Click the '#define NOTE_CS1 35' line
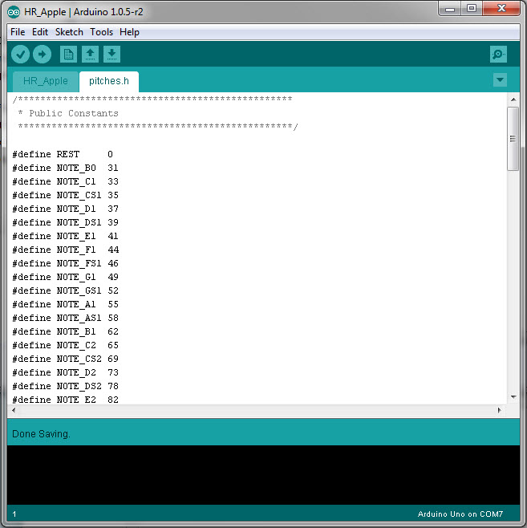The width and height of the screenshot is (527, 528). [x=65, y=195]
